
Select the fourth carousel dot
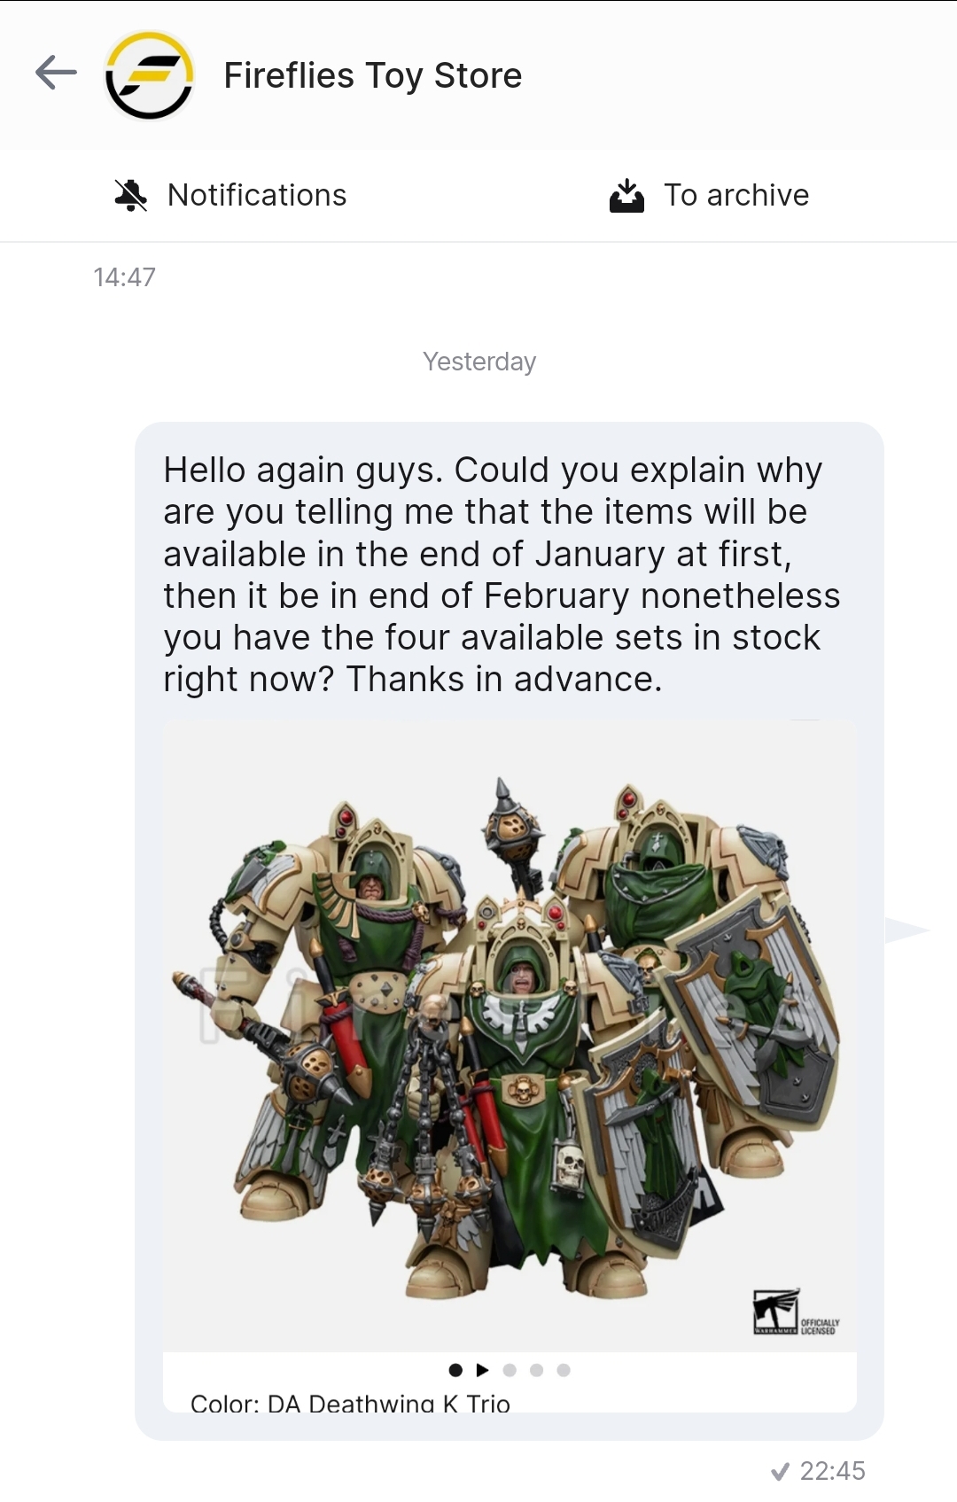point(536,1370)
